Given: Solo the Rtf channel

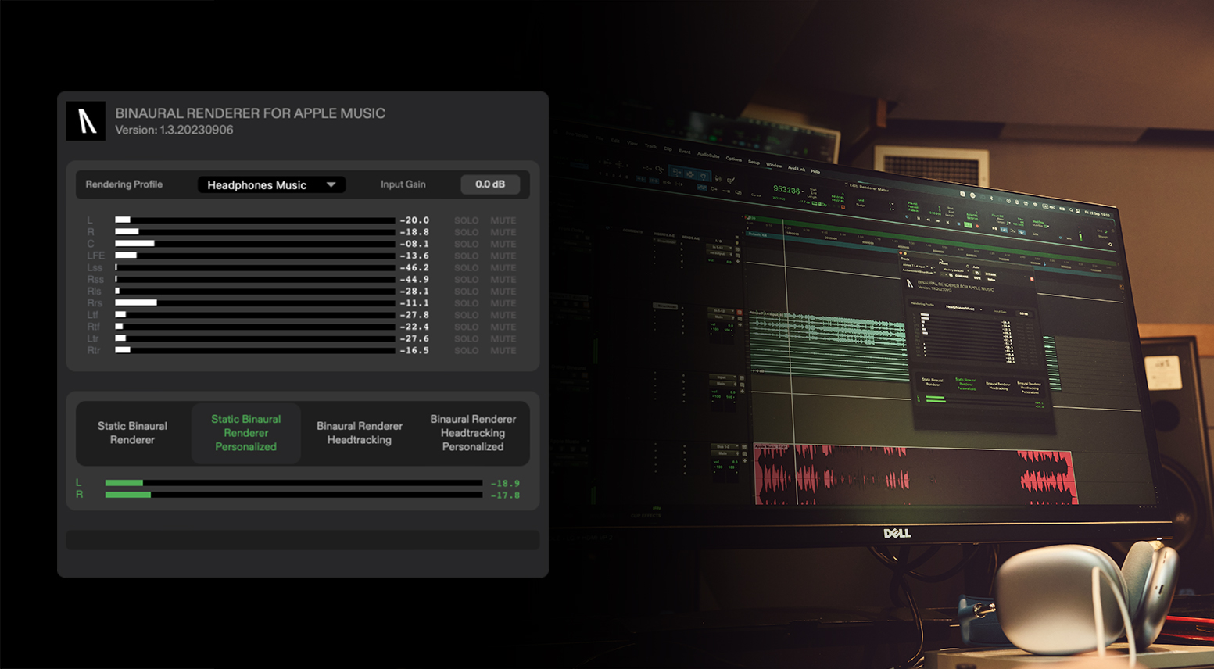Looking at the screenshot, I should click(x=467, y=327).
